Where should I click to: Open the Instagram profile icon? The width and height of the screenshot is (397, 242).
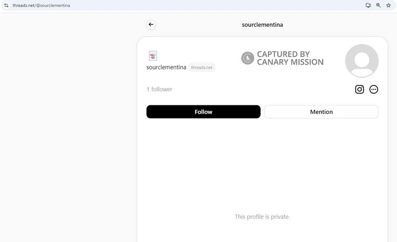tap(360, 89)
